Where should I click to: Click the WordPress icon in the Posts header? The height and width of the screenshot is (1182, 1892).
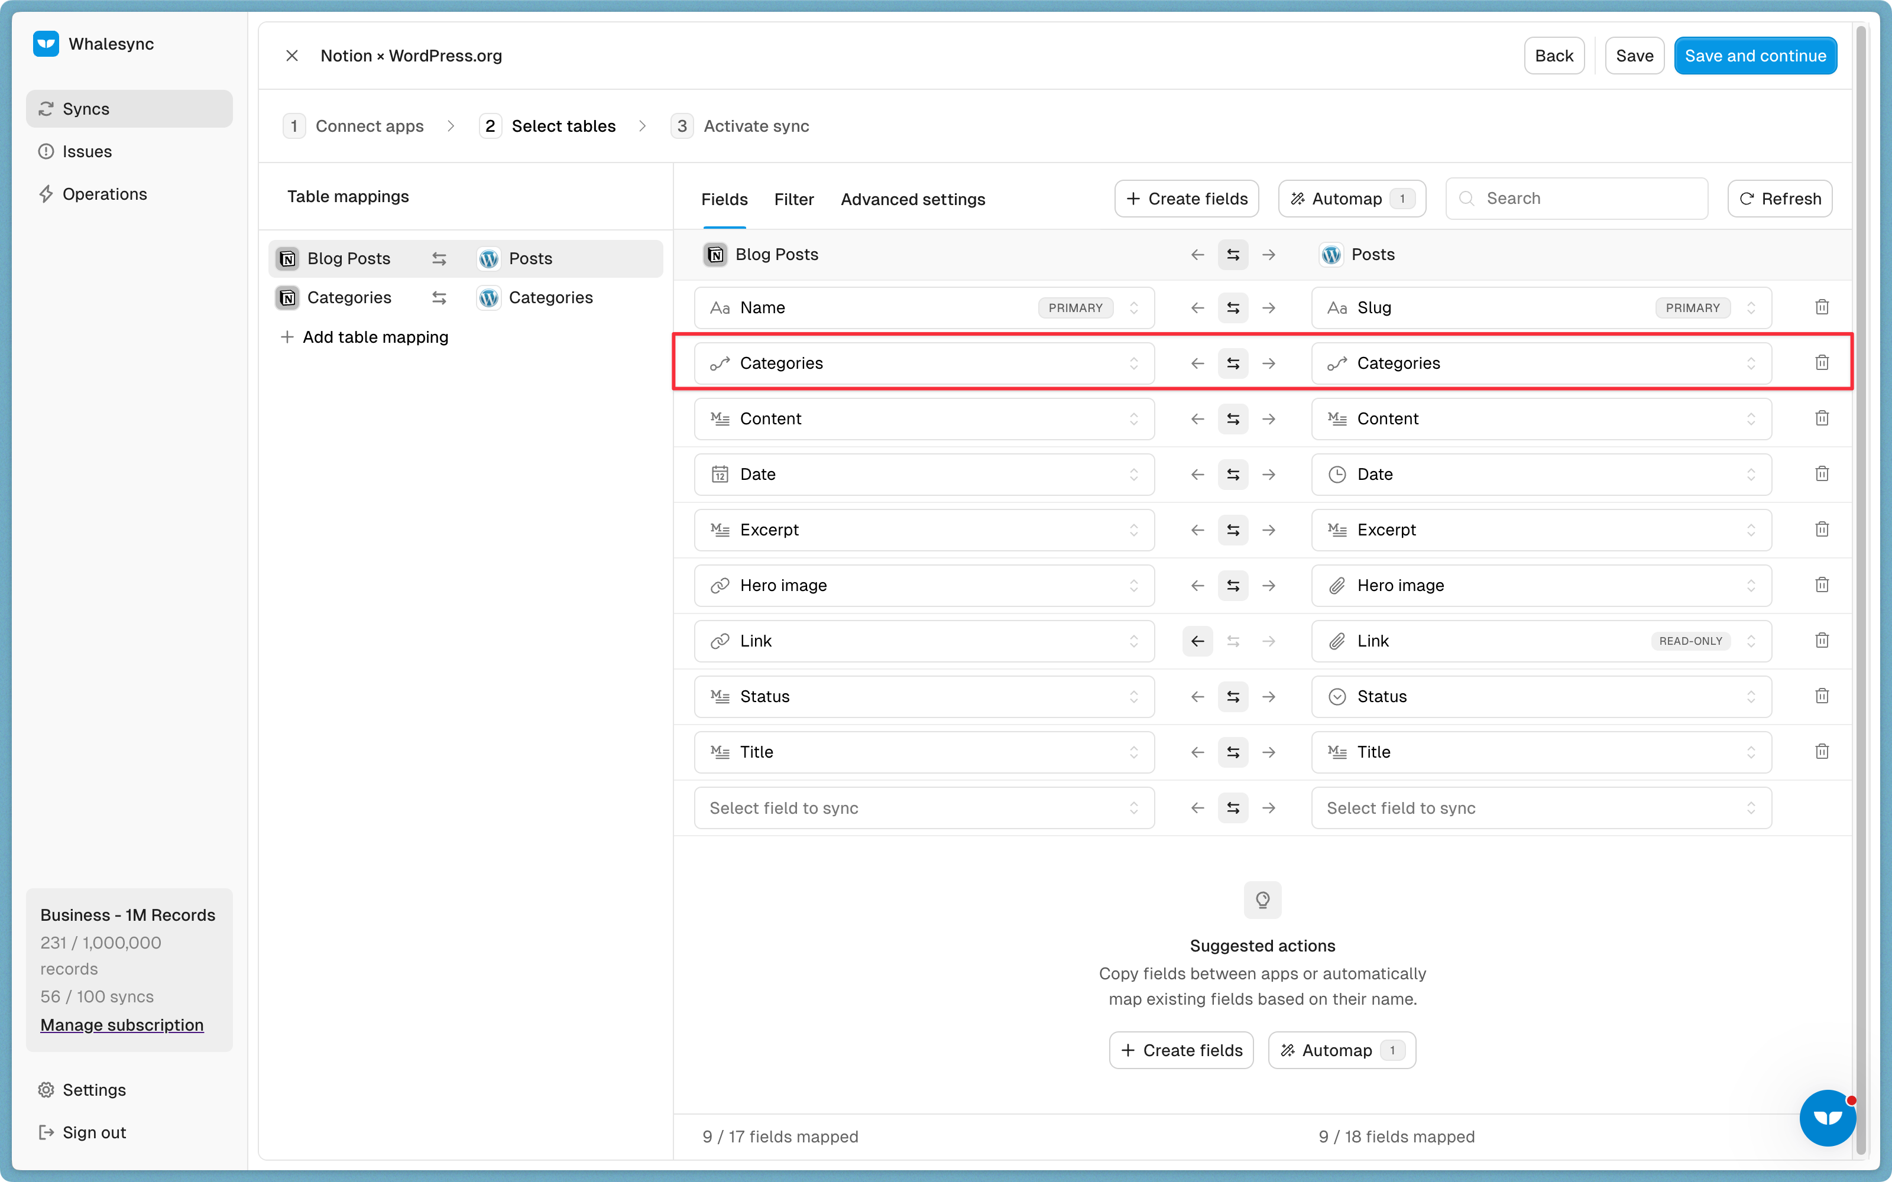pyautogui.click(x=1331, y=255)
